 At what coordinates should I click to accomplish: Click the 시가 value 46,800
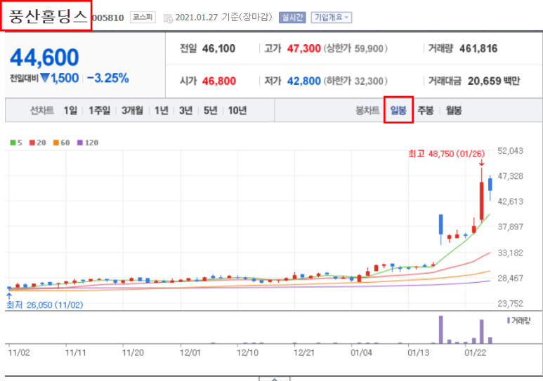coord(219,81)
